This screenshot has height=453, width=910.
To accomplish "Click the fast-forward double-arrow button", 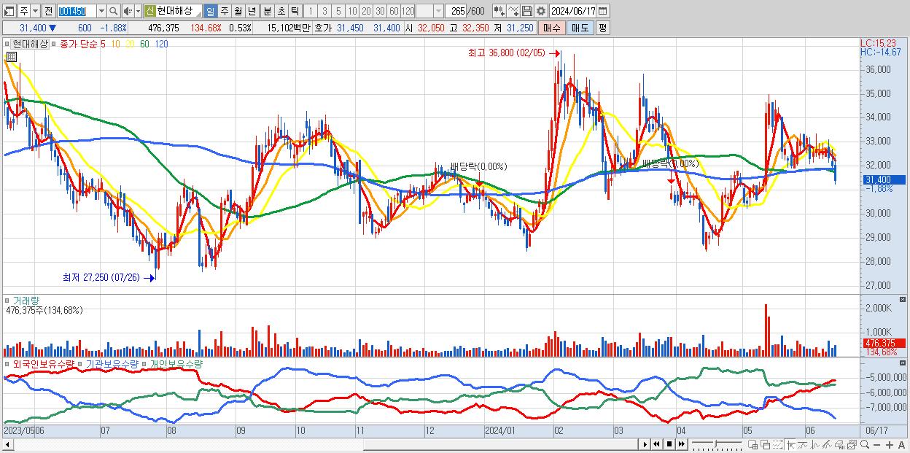I will [681, 444].
